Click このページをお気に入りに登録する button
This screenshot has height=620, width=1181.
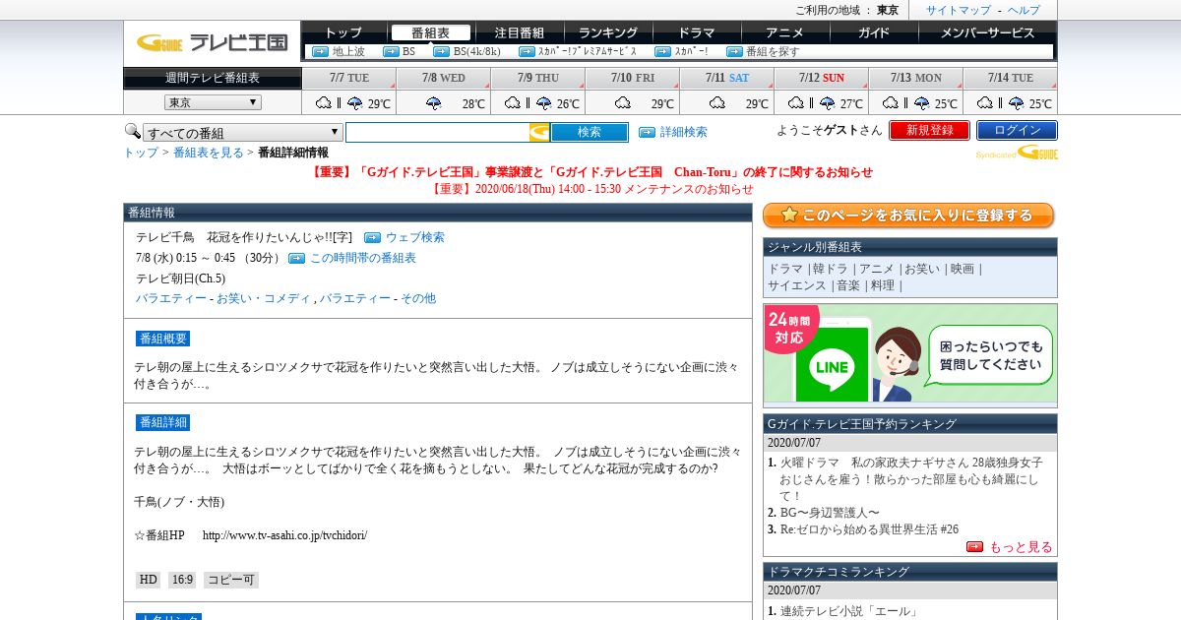[908, 216]
